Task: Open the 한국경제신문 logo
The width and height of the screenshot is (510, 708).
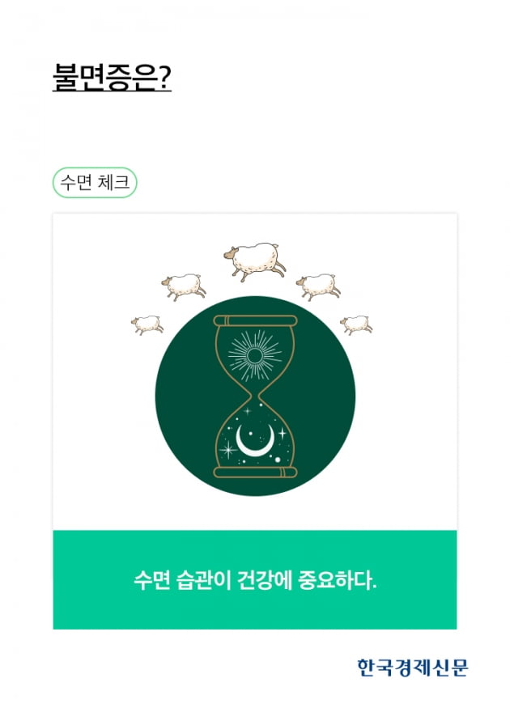Action: click(x=412, y=668)
